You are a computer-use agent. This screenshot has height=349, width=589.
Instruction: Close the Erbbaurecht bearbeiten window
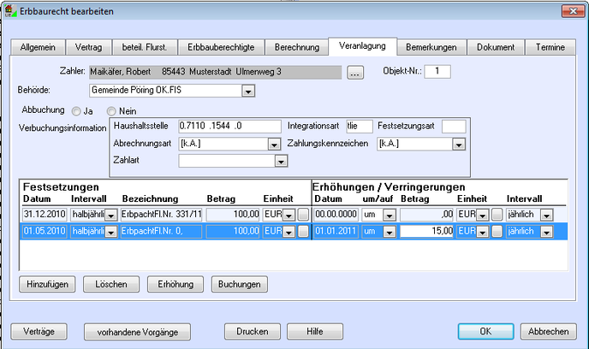coord(567,11)
